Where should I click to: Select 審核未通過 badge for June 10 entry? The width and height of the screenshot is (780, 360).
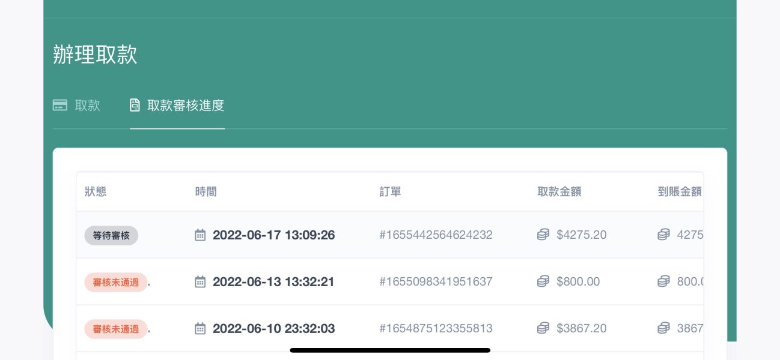point(116,329)
